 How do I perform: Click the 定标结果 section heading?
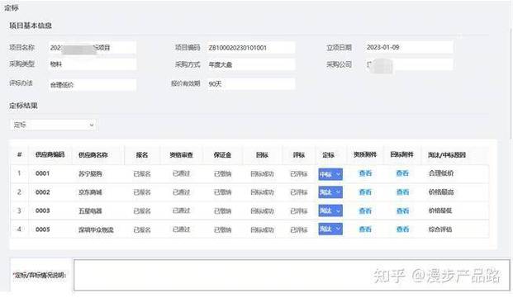[x=23, y=106]
